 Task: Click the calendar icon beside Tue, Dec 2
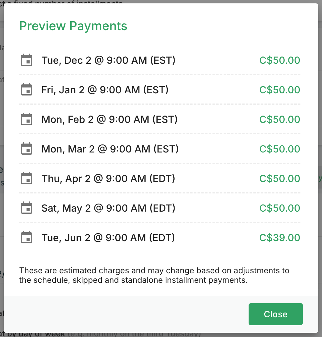coord(27,60)
